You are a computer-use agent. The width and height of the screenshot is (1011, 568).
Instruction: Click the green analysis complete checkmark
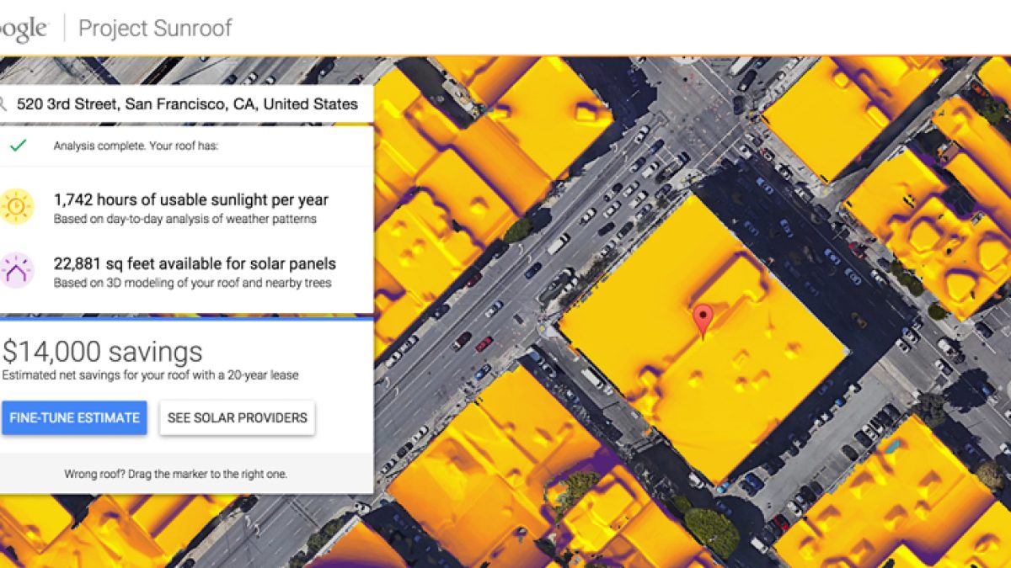[x=18, y=145]
